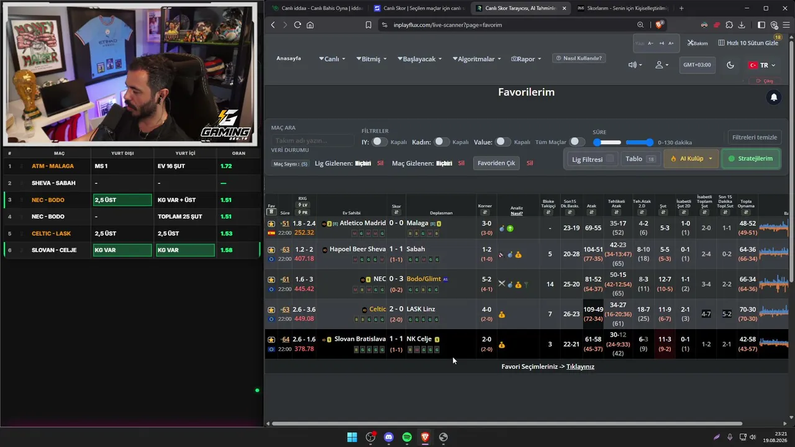Remove Slovan Bratislava favorite star
Viewport: 795px width, 447px height.
(x=271, y=340)
